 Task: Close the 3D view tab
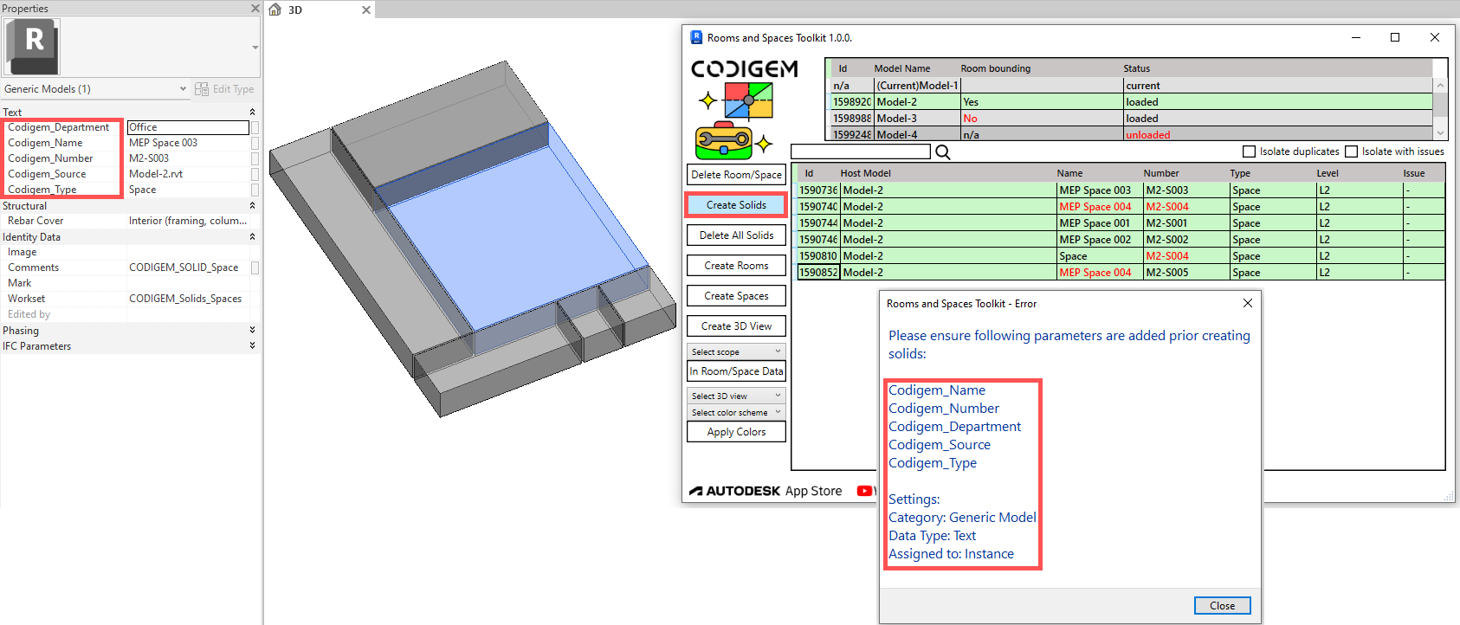366,10
